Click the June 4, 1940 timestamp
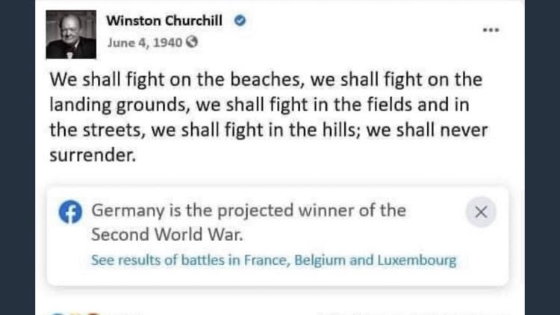Screen dimensions: 560x315 (145, 43)
